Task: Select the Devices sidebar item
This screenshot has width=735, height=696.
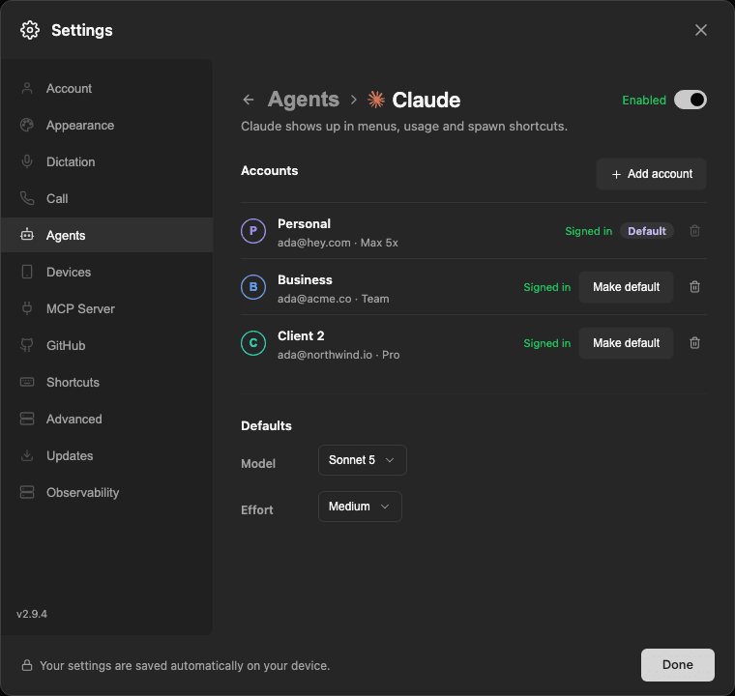Action: click(x=107, y=272)
